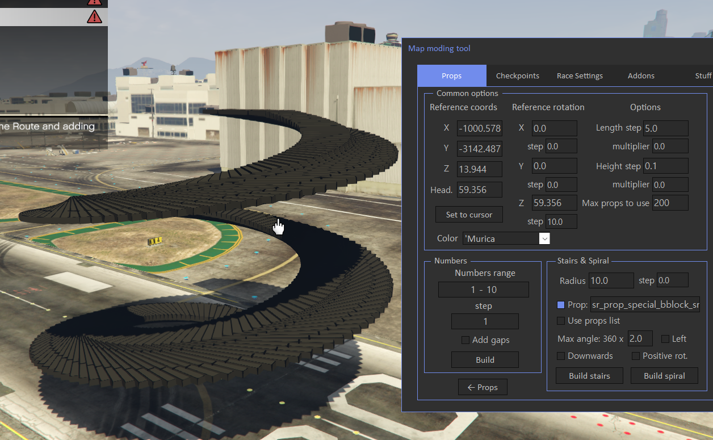
Task: Click the Numbers step field
Action: point(485,321)
